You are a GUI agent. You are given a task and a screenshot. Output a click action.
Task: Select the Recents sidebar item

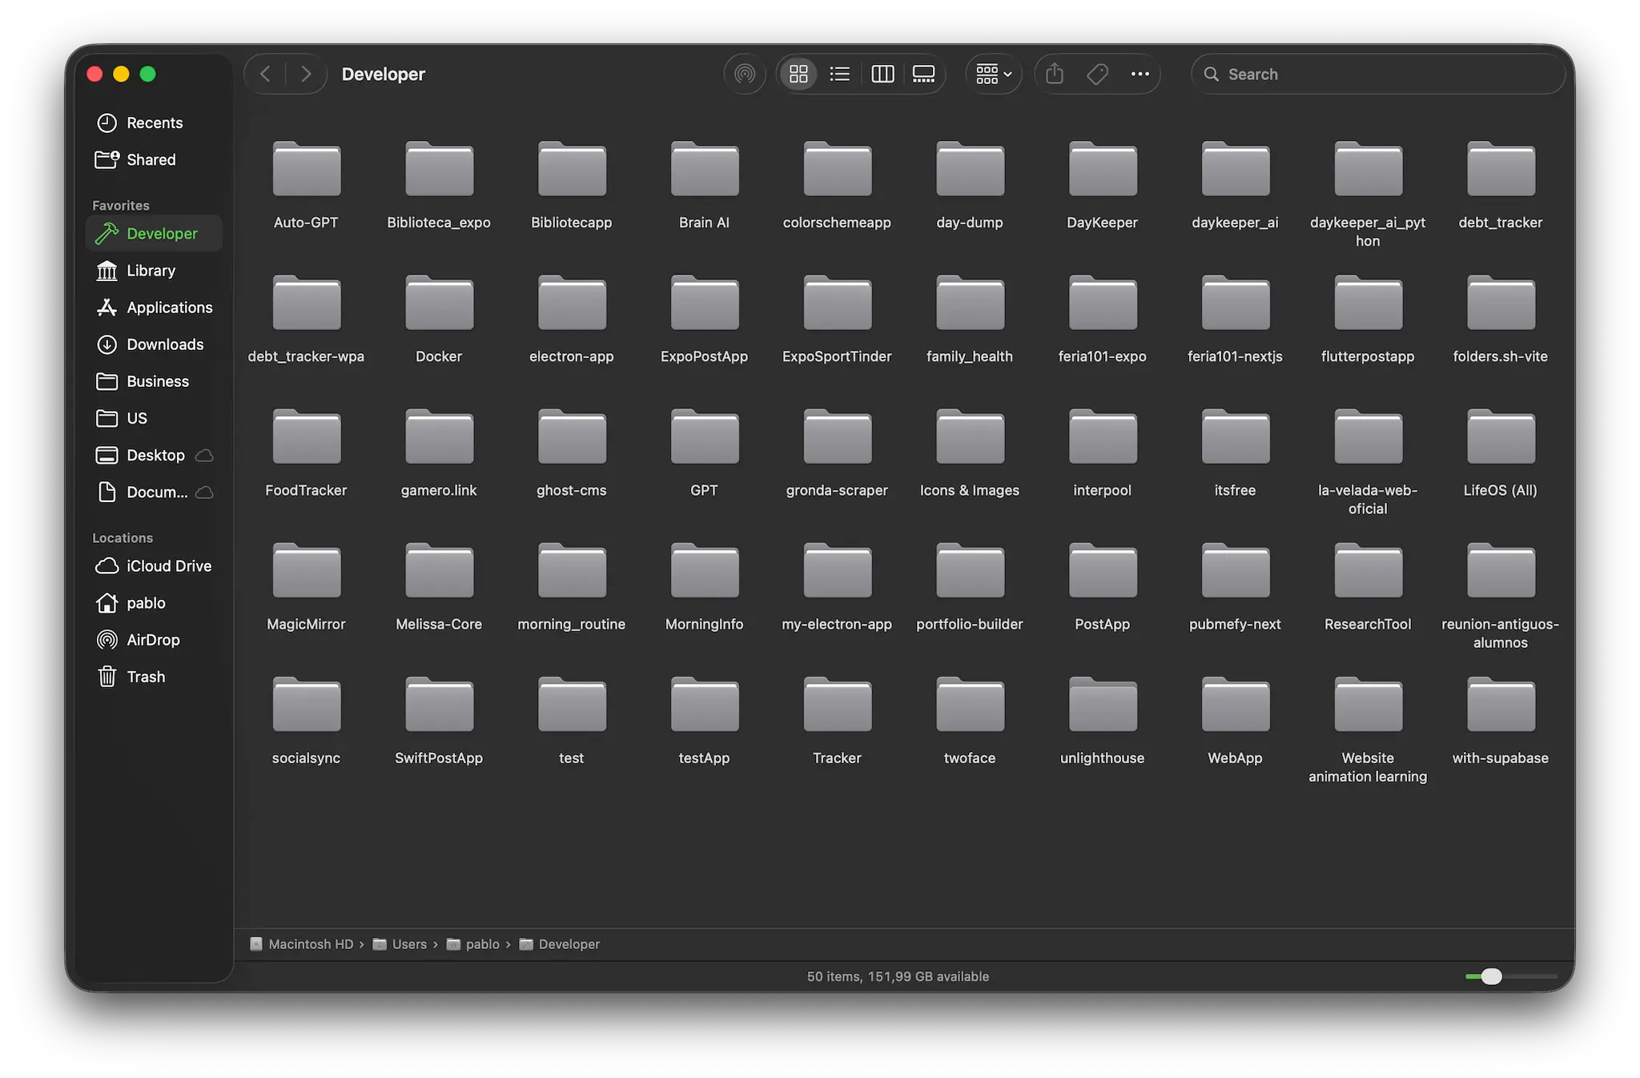click(x=155, y=123)
